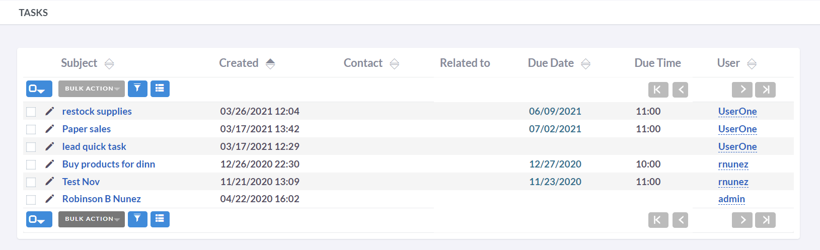Open the Buy products for dinn task
Viewport: 820px width, 250px height.
(x=109, y=164)
